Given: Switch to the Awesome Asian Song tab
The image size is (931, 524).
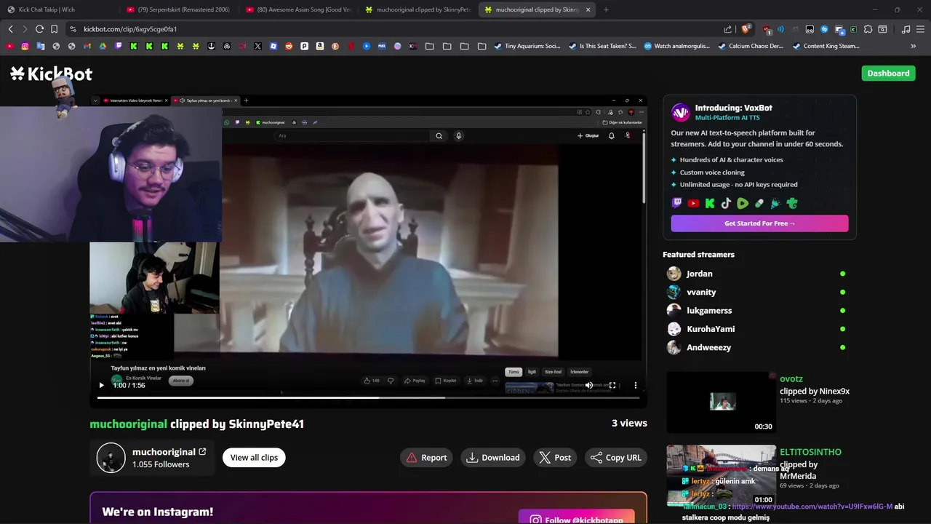Looking at the screenshot, I should click(298, 9).
